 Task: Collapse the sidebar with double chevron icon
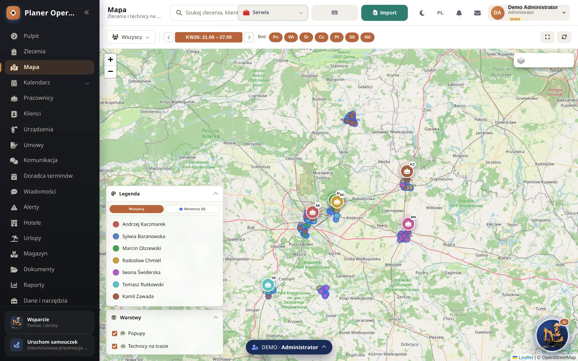(x=86, y=13)
